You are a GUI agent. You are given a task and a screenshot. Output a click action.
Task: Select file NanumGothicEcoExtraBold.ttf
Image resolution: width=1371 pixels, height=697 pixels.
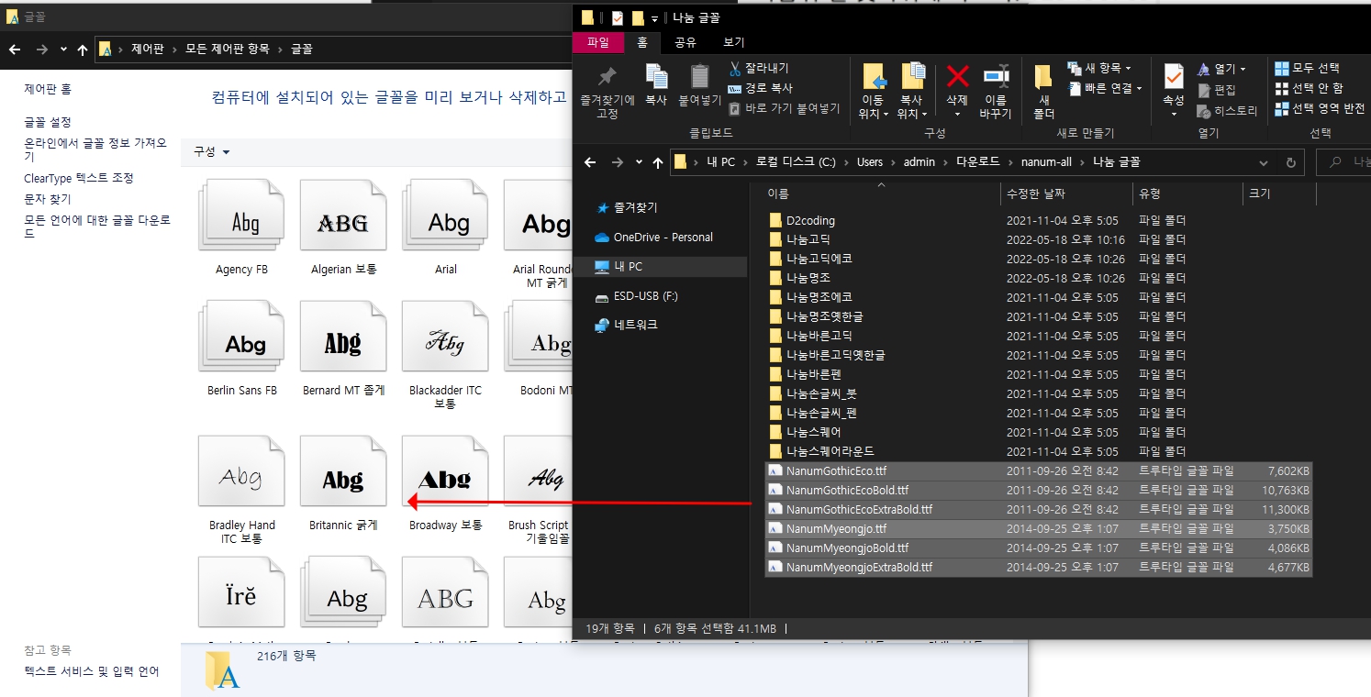1039,509
